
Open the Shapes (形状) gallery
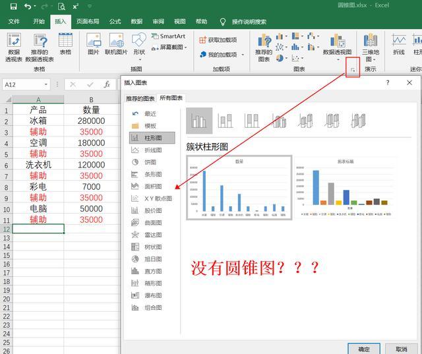click(x=139, y=46)
